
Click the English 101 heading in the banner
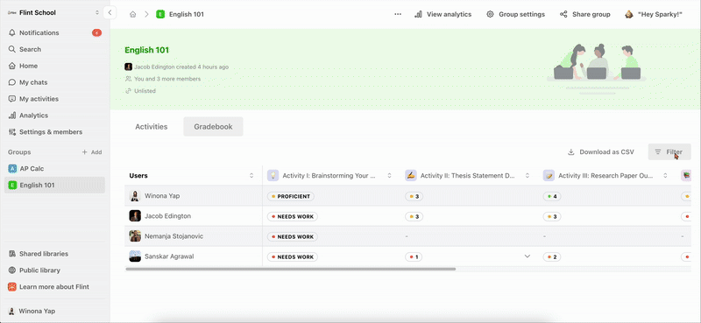(146, 50)
